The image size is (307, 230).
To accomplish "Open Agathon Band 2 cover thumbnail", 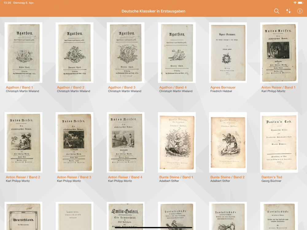I will coord(75,53).
